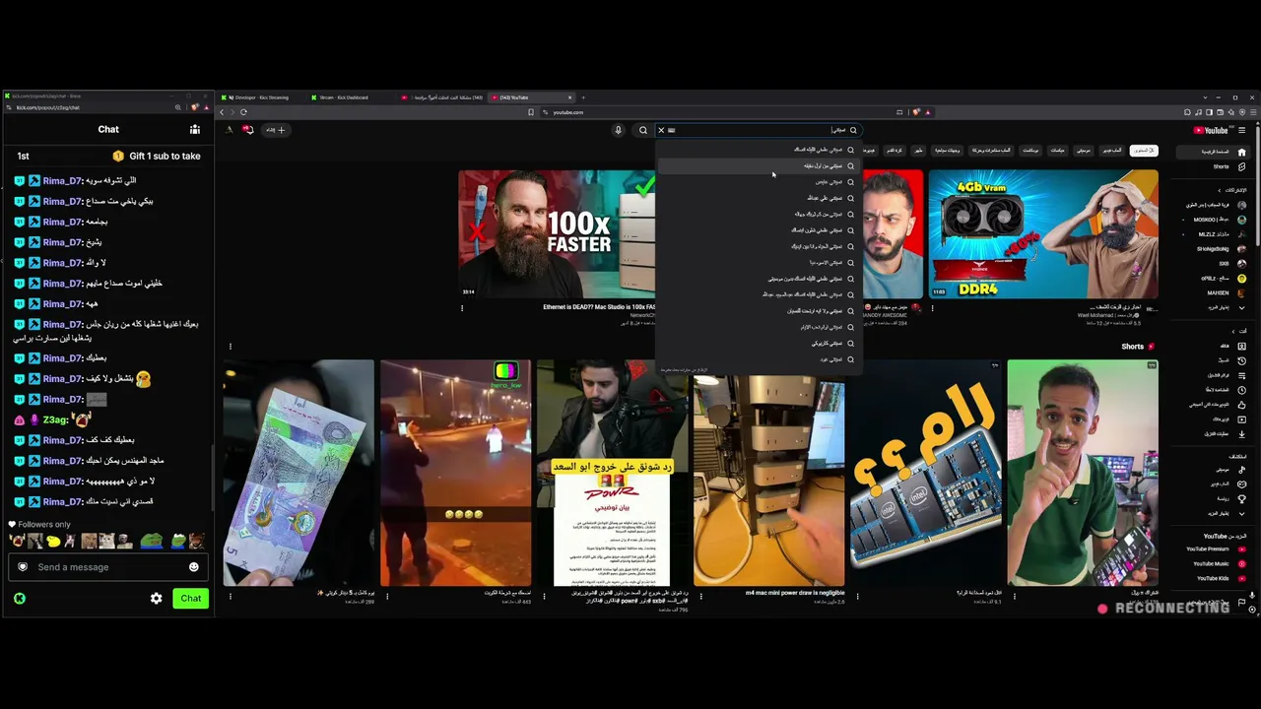Screen dimensions: 1261x709
Task: Open the night street Short thumbnail
Action: (x=455, y=473)
